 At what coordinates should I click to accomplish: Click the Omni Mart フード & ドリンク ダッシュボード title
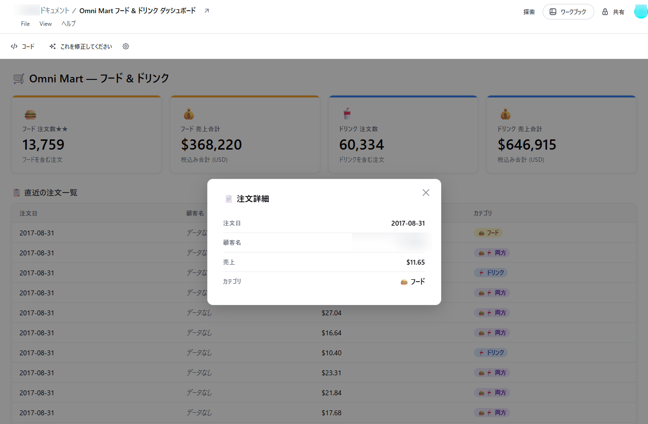pos(137,10)
